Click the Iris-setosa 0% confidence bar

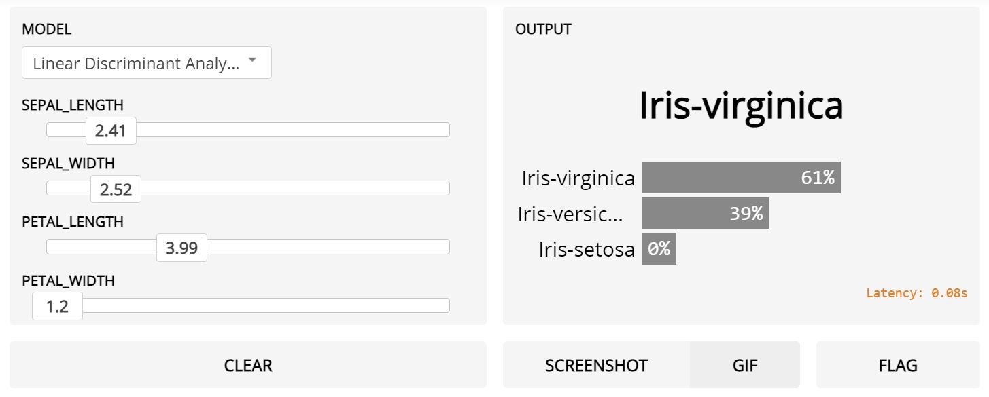[659, 249]
